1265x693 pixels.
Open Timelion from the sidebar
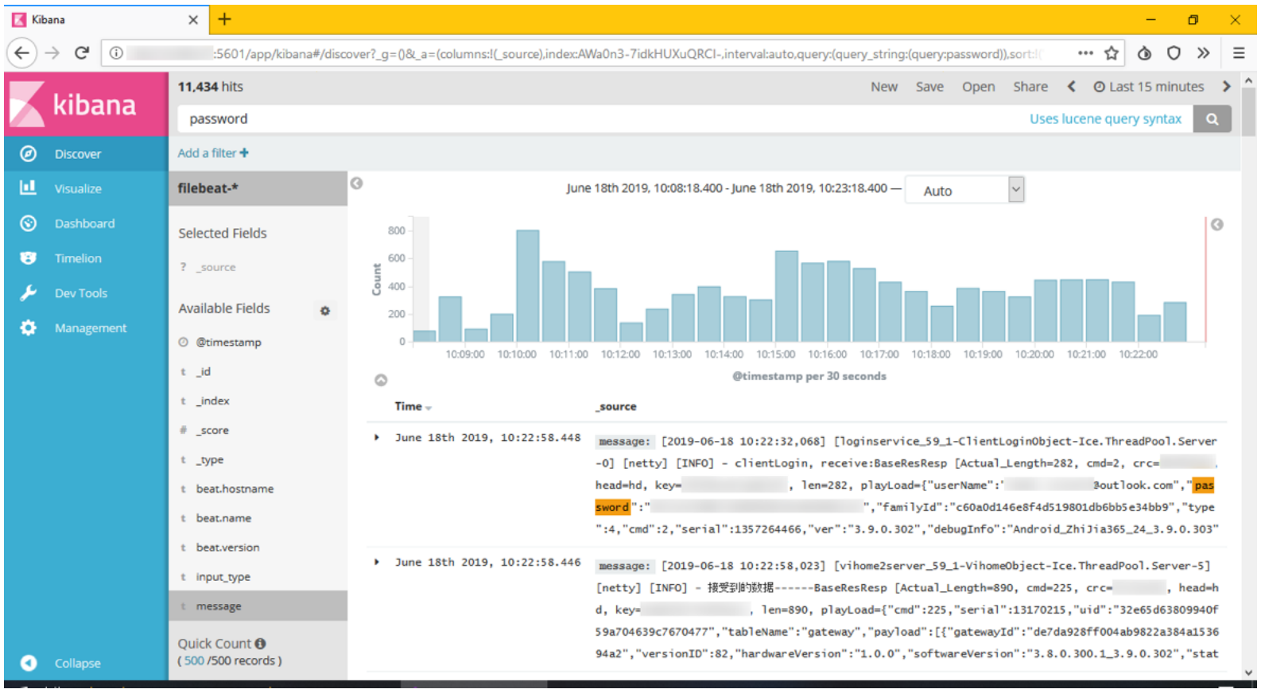[x=86, y=259]
